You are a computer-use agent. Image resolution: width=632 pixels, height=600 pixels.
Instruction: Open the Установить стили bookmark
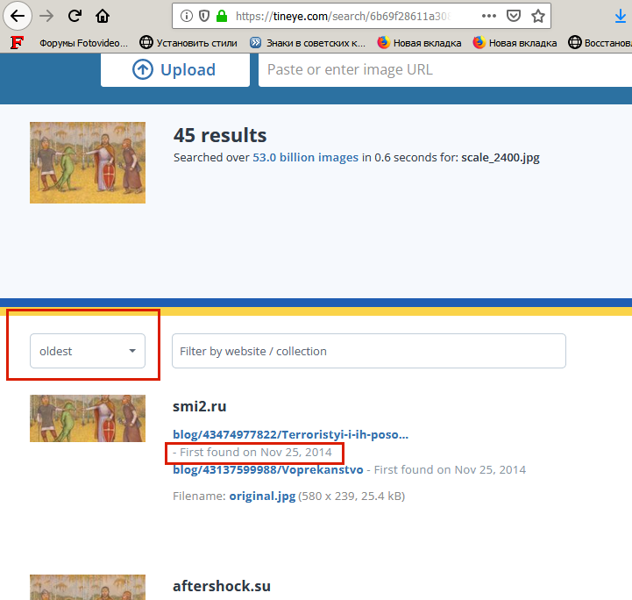tap(188, 43)
